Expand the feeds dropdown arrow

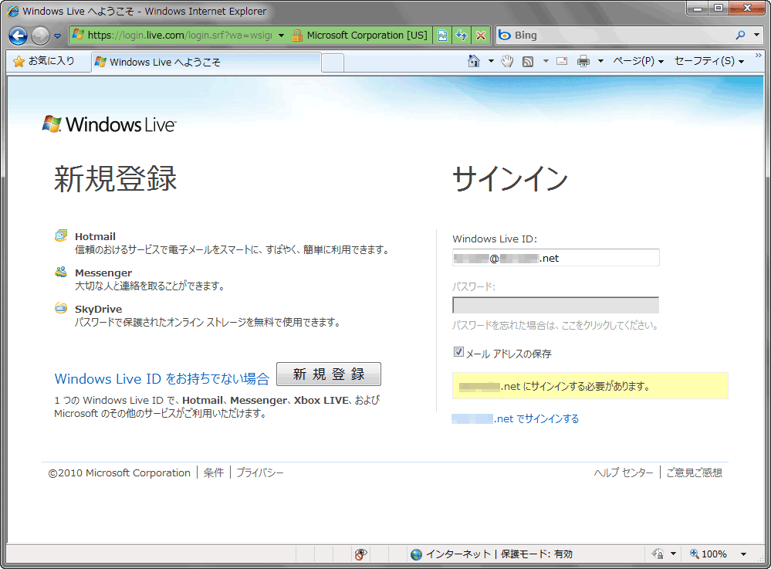coord(546,61)
